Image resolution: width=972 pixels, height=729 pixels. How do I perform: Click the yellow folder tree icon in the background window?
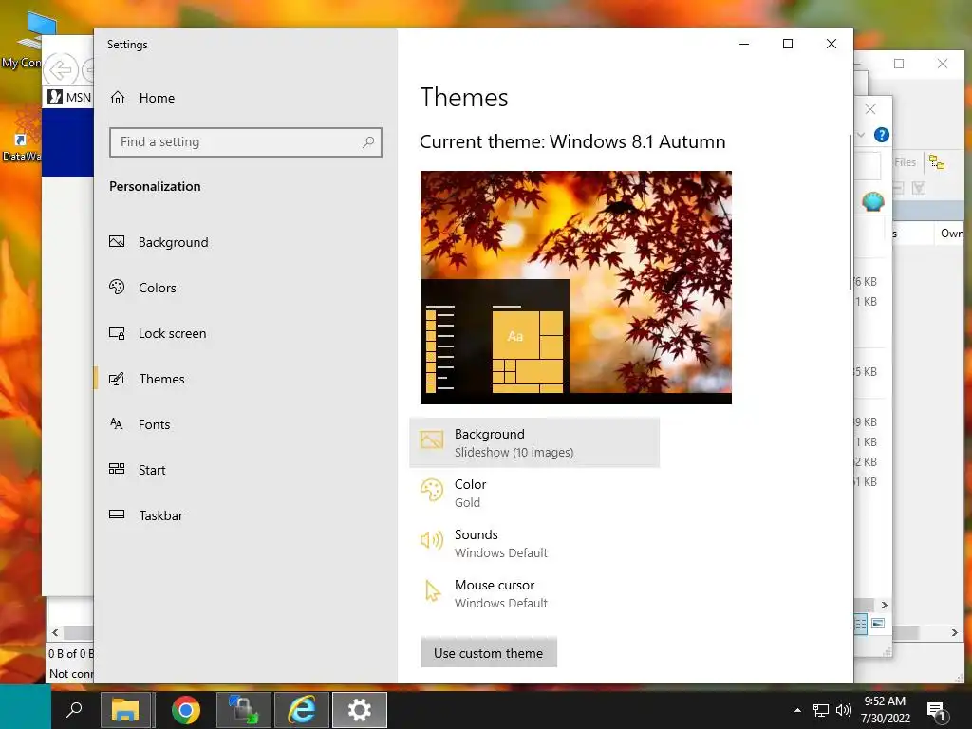coord(937,162)
